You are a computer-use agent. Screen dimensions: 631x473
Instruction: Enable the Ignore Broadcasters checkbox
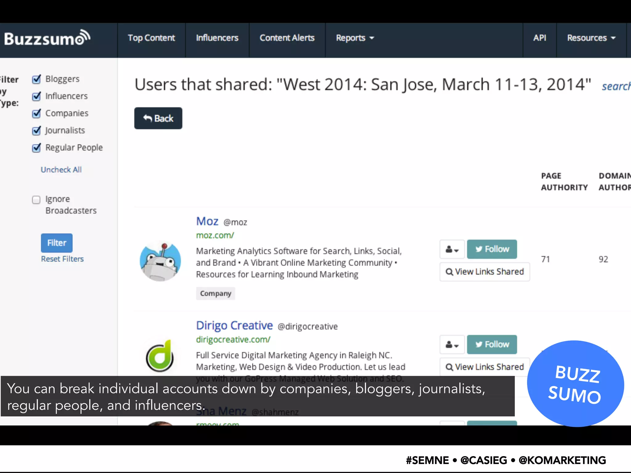(x=36, y=200)
